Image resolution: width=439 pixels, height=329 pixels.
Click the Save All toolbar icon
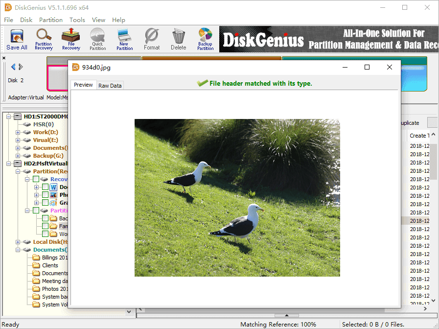(17, 39)
